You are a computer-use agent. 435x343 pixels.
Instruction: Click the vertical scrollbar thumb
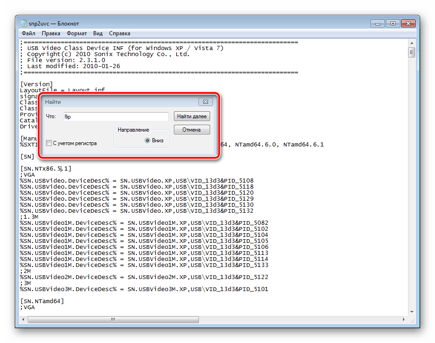click(x=411, y=52)
